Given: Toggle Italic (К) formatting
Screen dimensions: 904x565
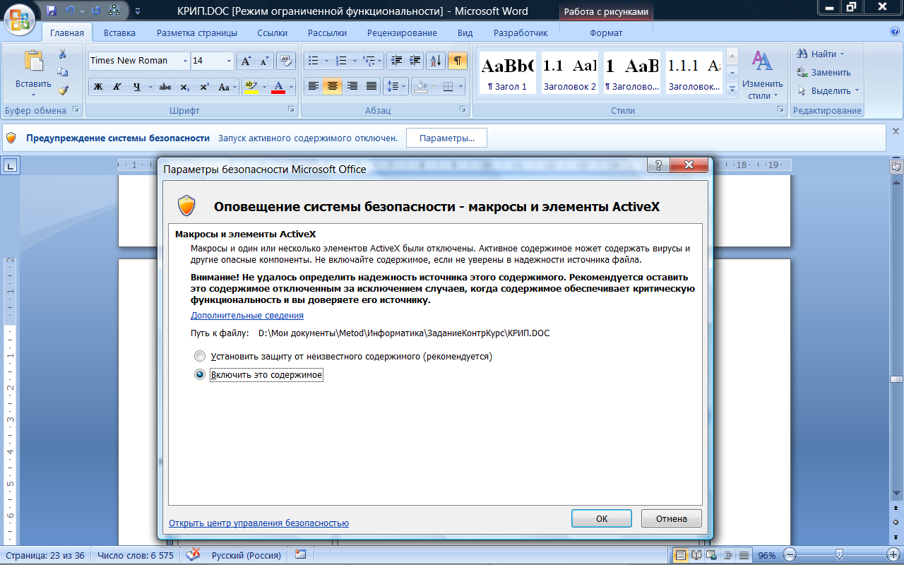Looking at the screenshot, I should pyautogui.click(x=117, y=87).
